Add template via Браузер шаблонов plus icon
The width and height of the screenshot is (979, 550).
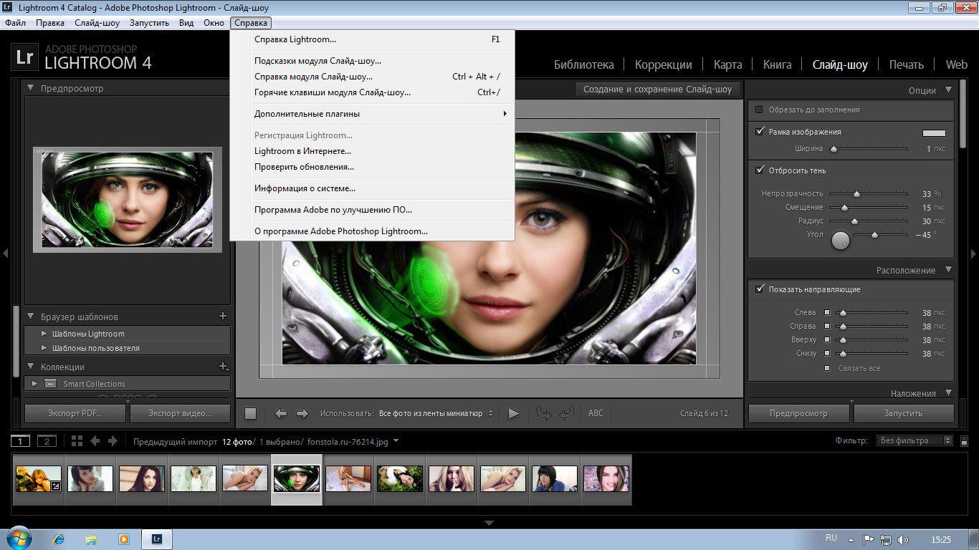(x=222, y=316)
